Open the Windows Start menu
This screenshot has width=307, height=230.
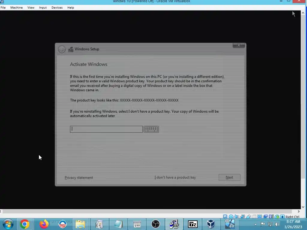point(8,224)
